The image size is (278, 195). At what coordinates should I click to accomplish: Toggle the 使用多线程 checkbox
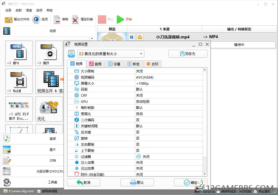pyautogui.click(x=39, y=191)
